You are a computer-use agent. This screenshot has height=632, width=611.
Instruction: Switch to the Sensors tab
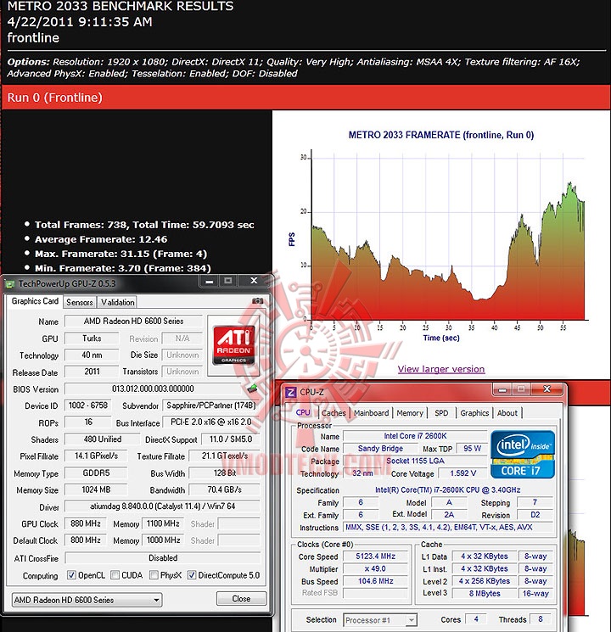[80, 302]
